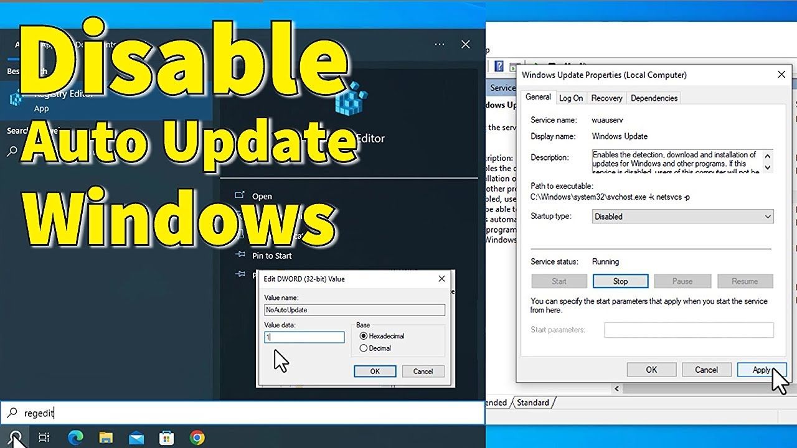Click the 'wuauserv' service name text
The image size is (797, 448).
coord(608,119)
